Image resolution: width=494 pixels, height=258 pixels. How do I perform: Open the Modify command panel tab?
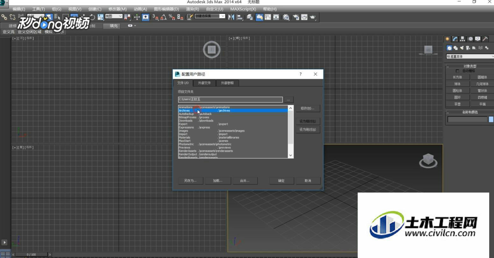pos(455,39)
